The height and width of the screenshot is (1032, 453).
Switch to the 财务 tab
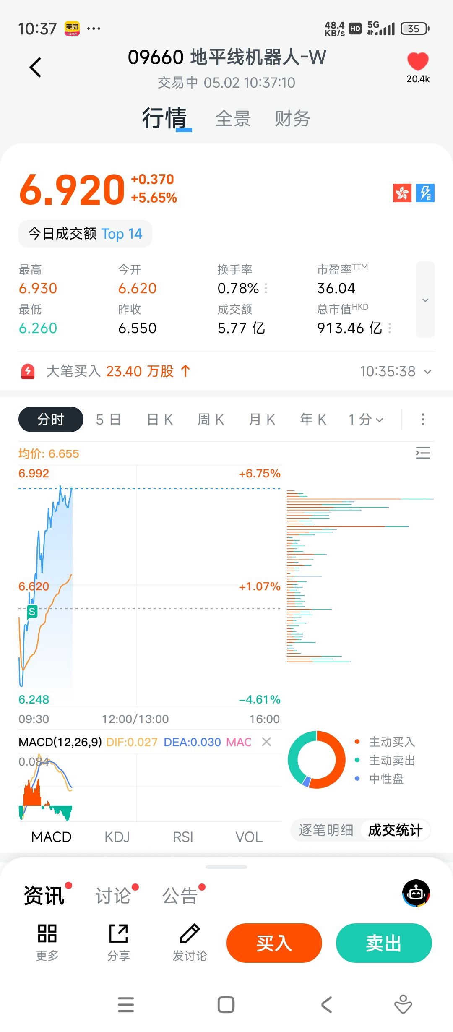coord(292,119)
